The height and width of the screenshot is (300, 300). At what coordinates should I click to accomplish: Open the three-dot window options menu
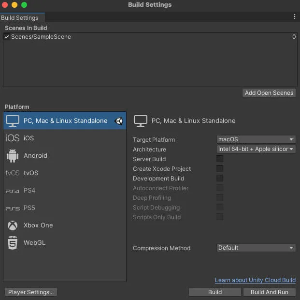click(x=295, y=16)
